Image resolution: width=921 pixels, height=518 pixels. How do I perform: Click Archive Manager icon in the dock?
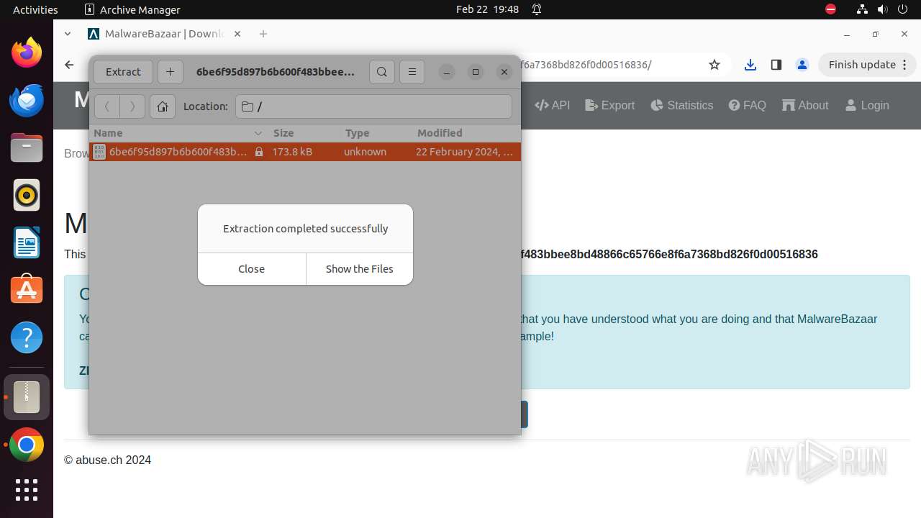(x=27, y=397)
